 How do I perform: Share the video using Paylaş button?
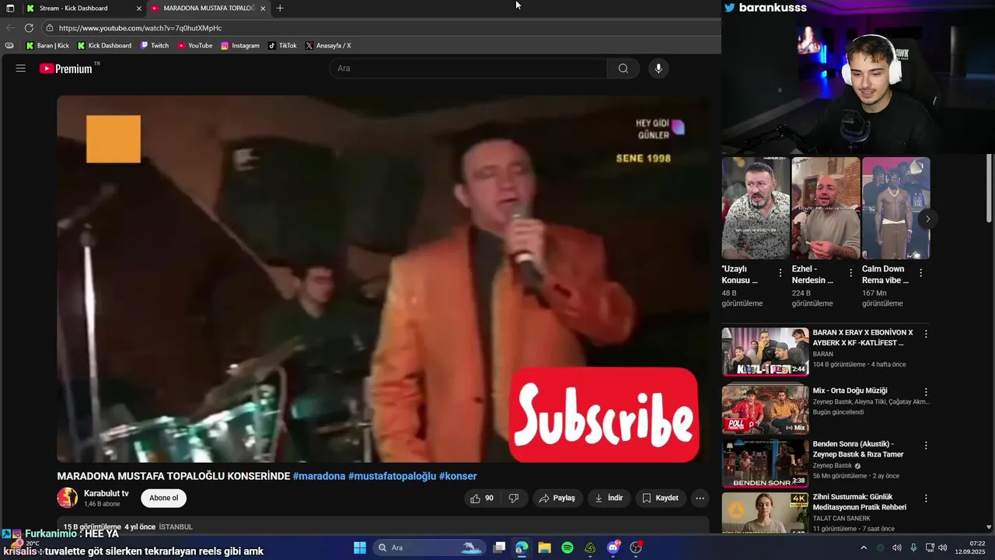[557, 498]
